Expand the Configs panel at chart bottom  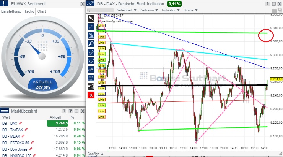click(x=96, y=154)
